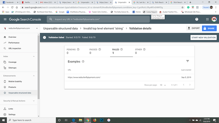The image size is (219, 123).
Task: Open URL inspection in the sidebar
Action: click(x=19, y=49)
